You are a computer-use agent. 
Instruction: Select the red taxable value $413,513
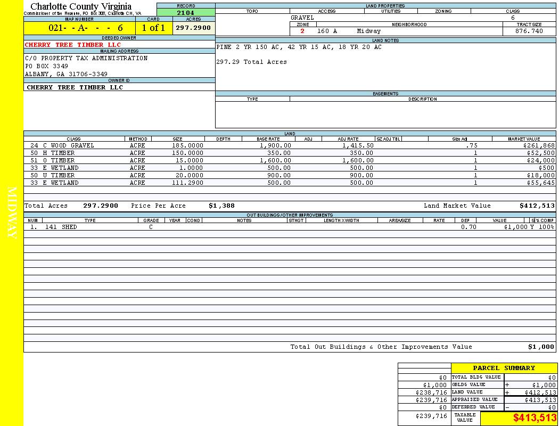tap(535, 419)
